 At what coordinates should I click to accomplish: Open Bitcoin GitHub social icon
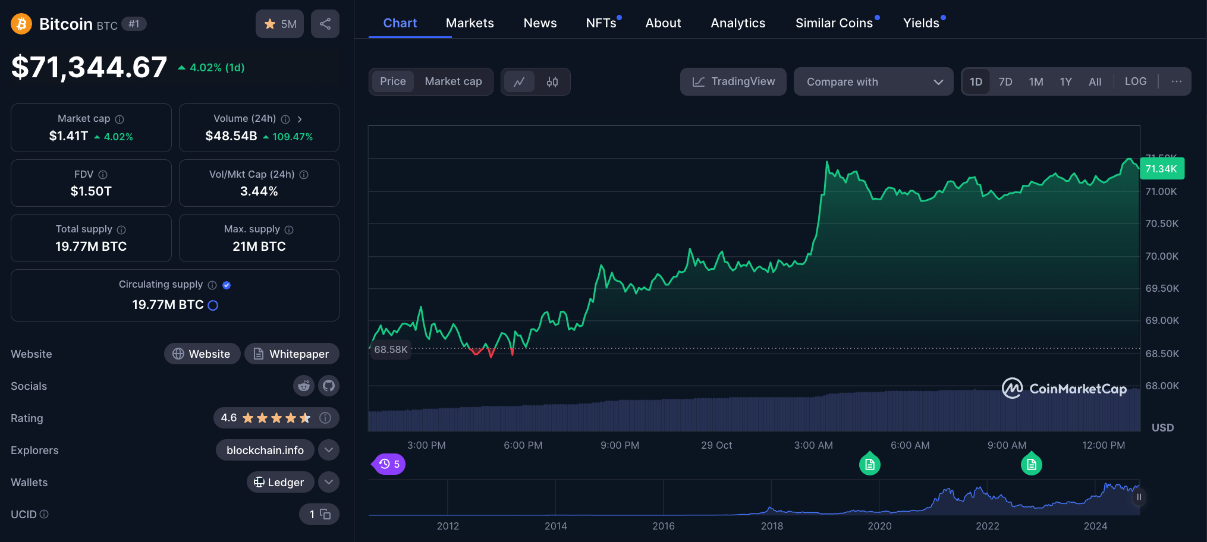(x=329, y=386)
